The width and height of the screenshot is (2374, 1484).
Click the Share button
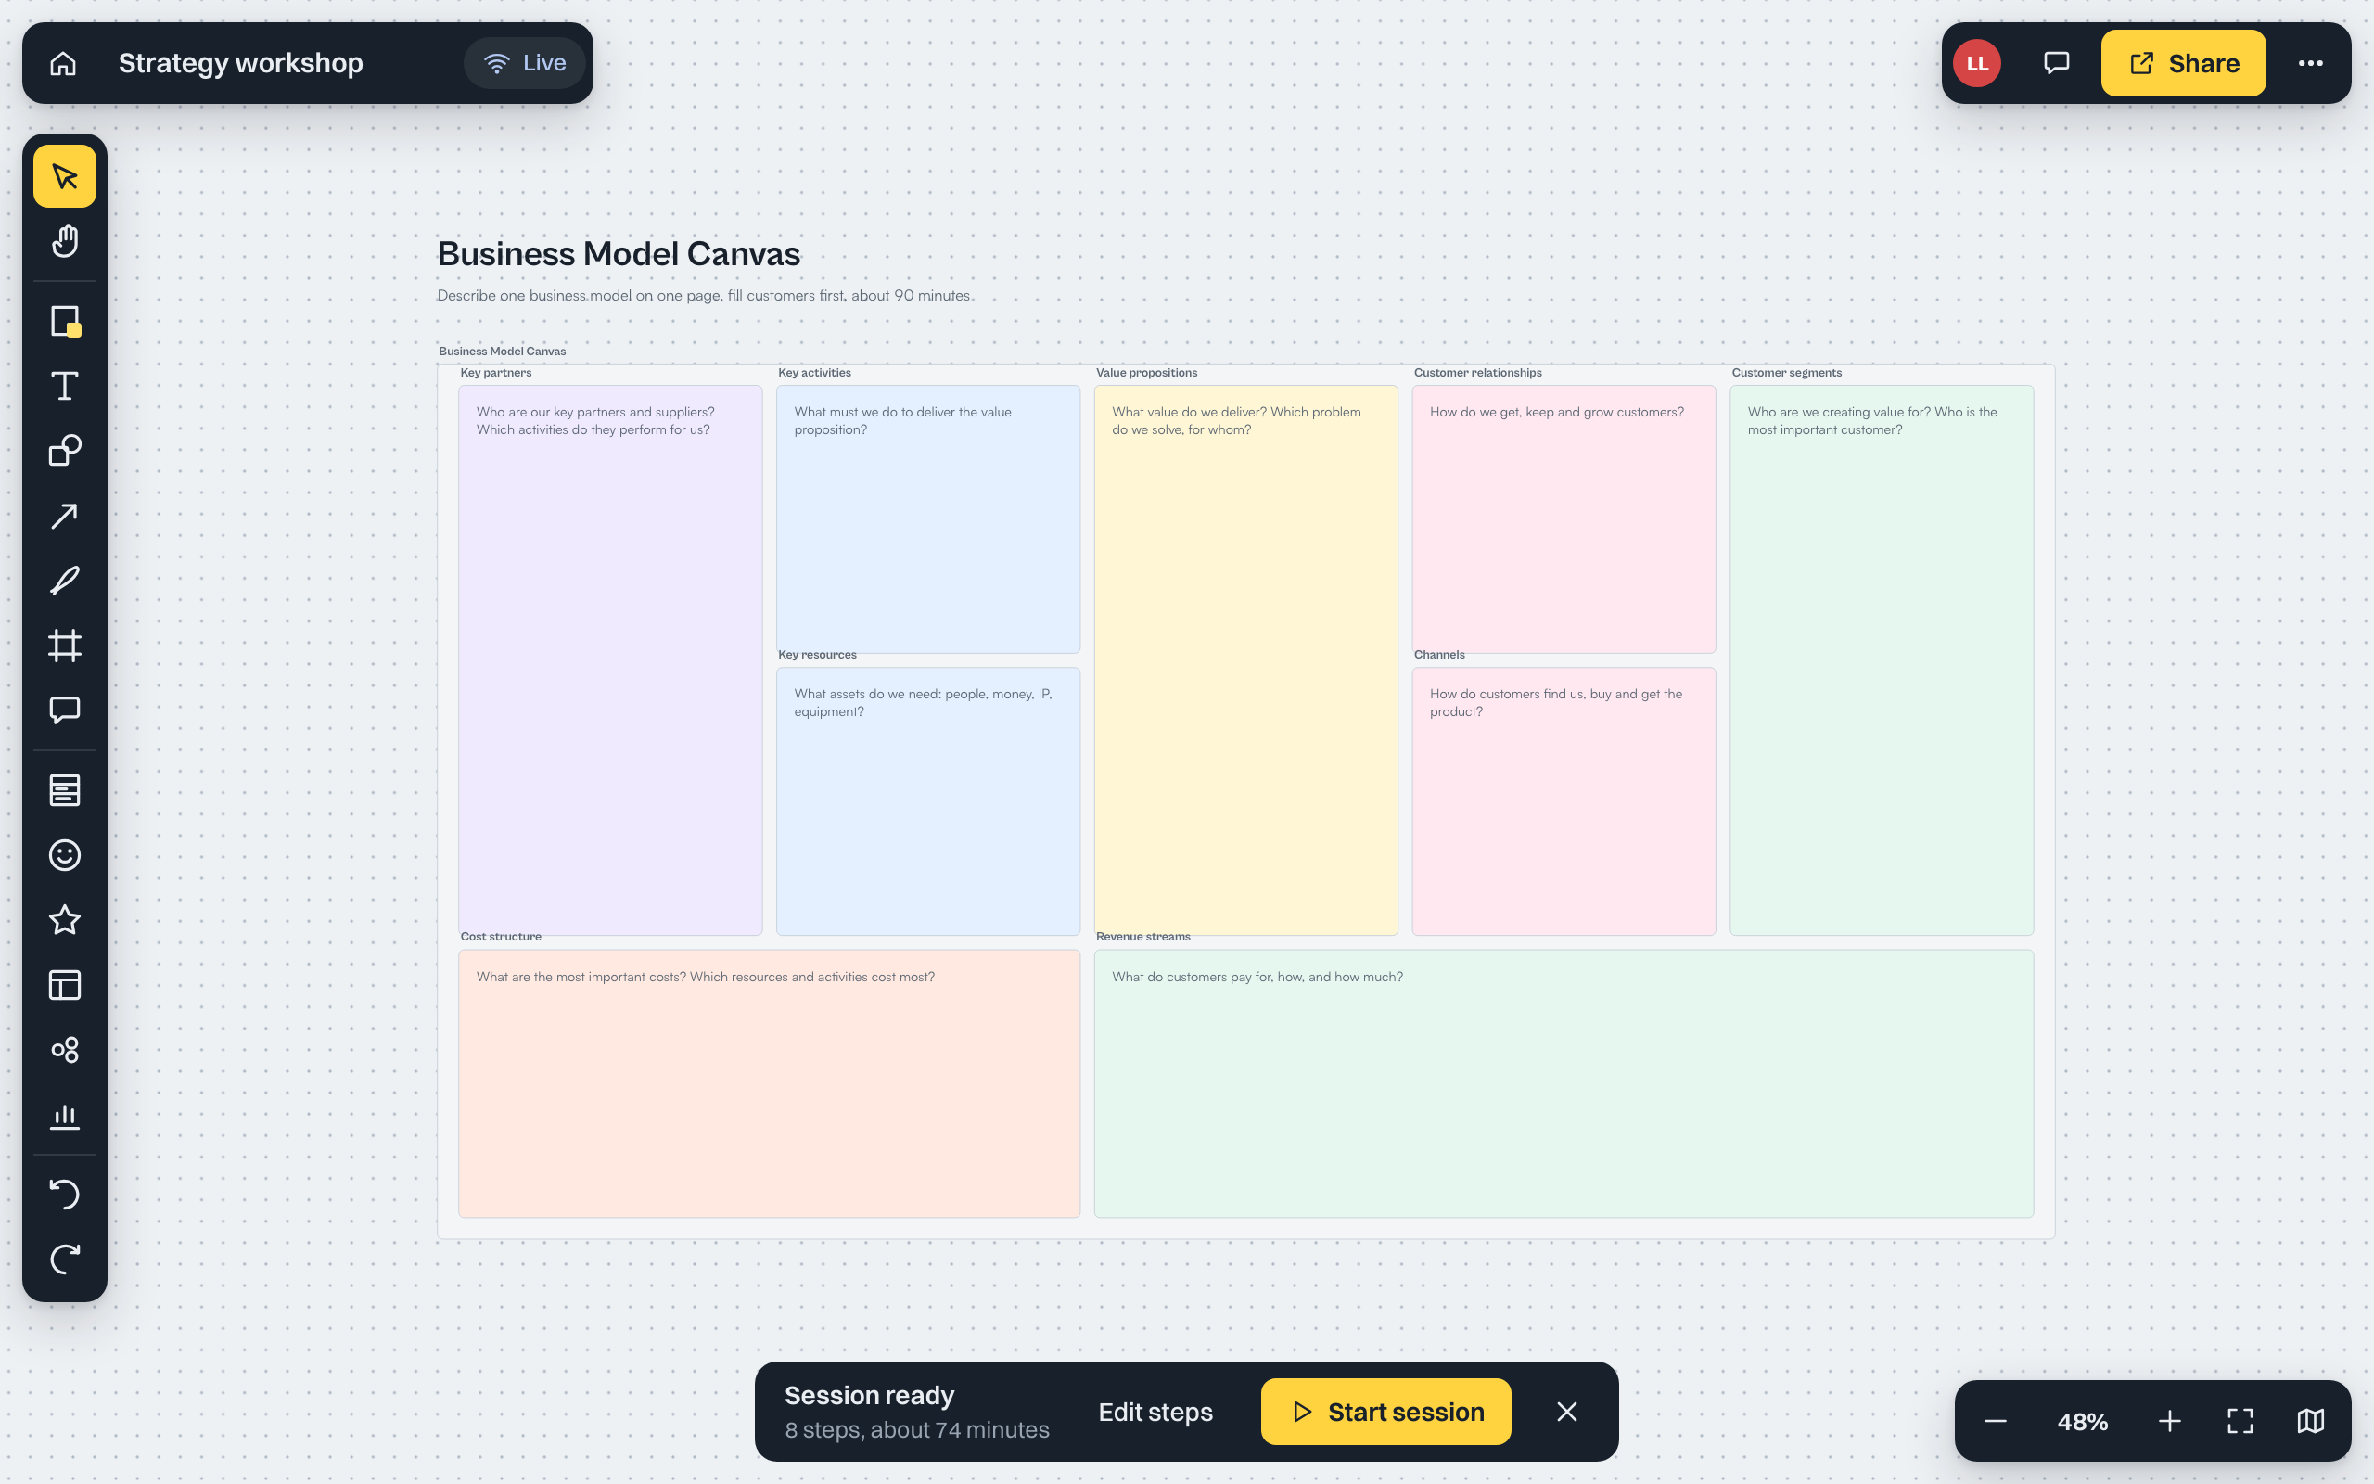click(x=2183, y=64)
